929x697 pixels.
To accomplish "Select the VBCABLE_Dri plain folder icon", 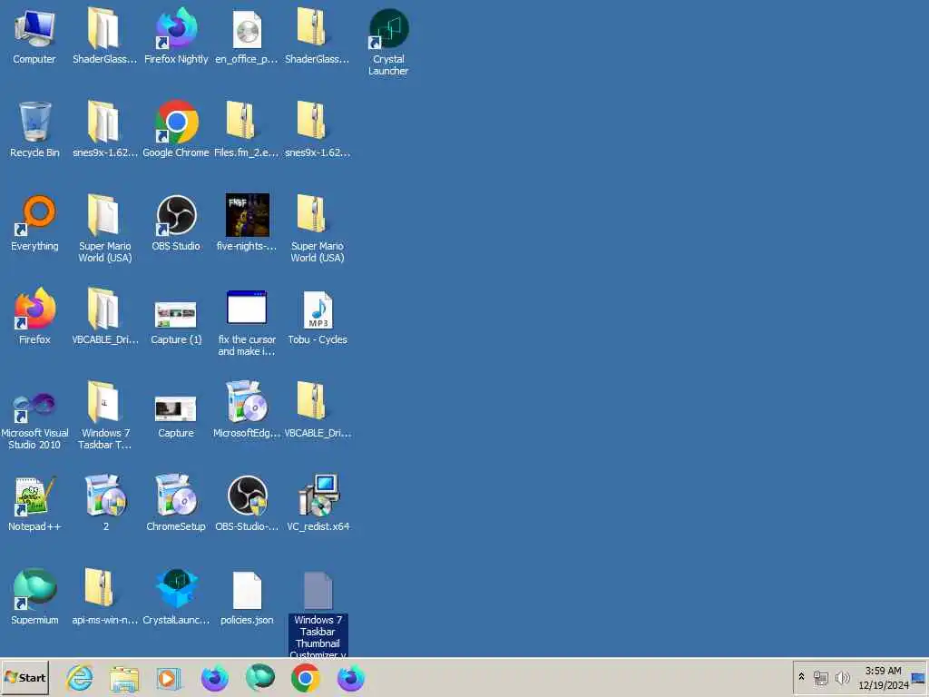I will [105, 317].
